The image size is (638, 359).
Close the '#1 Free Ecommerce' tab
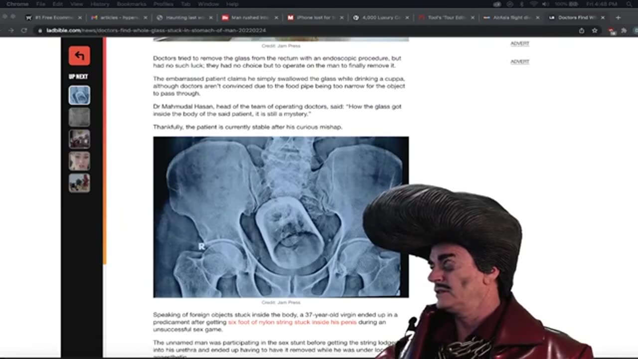point(80,17)
